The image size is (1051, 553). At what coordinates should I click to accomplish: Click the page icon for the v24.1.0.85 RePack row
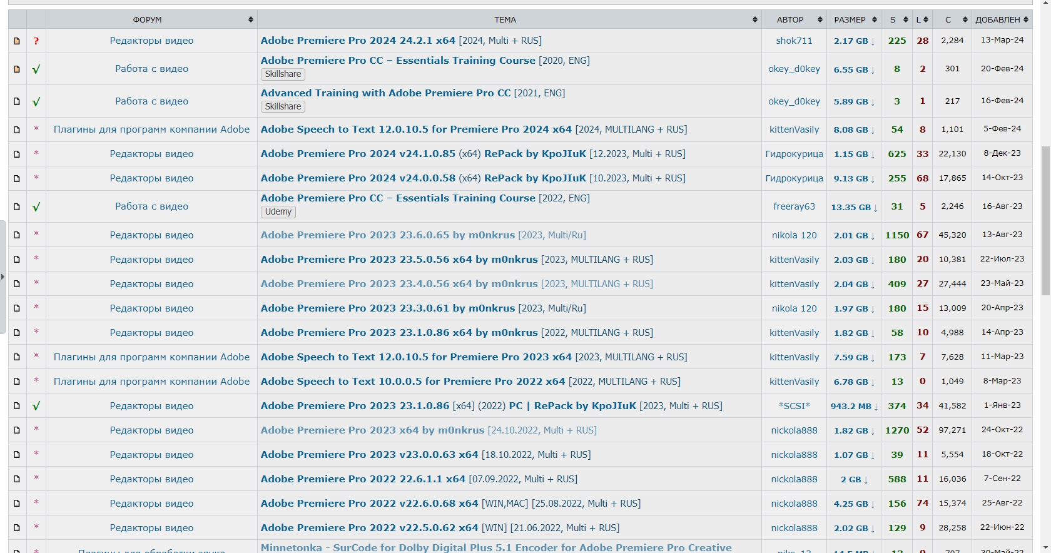pyautogui.click(x=17, y=154)
